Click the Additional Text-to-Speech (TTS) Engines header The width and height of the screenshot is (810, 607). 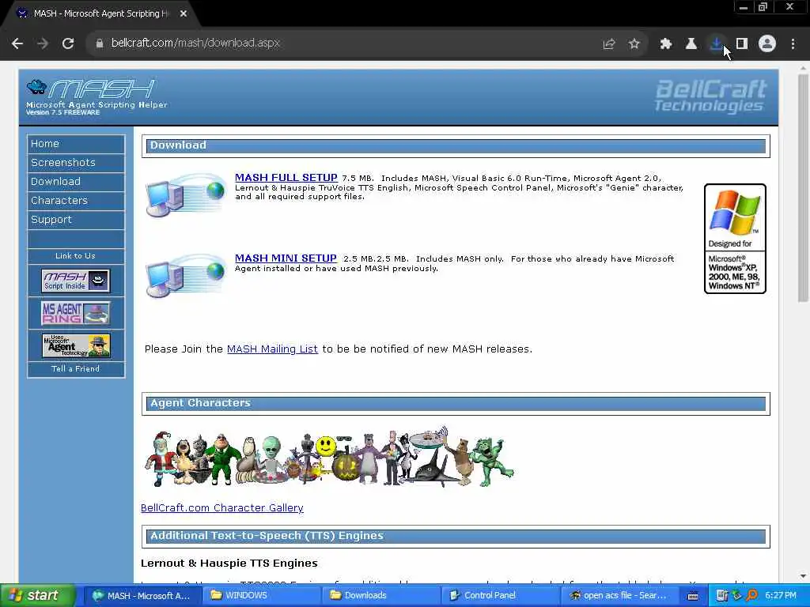[456, 537]
